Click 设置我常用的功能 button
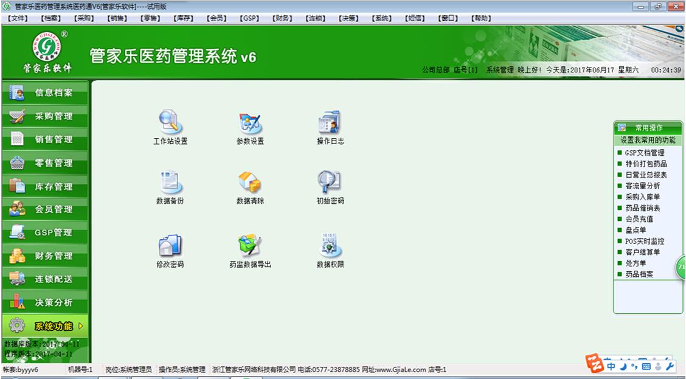 [648, 140]
